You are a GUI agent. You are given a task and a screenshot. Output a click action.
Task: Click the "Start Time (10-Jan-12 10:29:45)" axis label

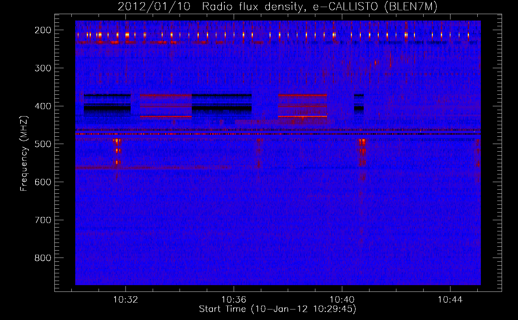coord(278,309)
